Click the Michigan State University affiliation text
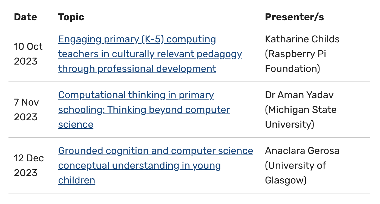 (301, 117)
